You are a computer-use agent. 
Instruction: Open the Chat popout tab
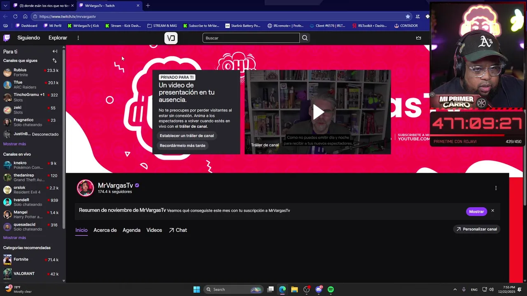pos(178,230)
